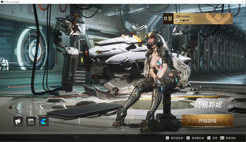Minimize the game window

[231, 2]
